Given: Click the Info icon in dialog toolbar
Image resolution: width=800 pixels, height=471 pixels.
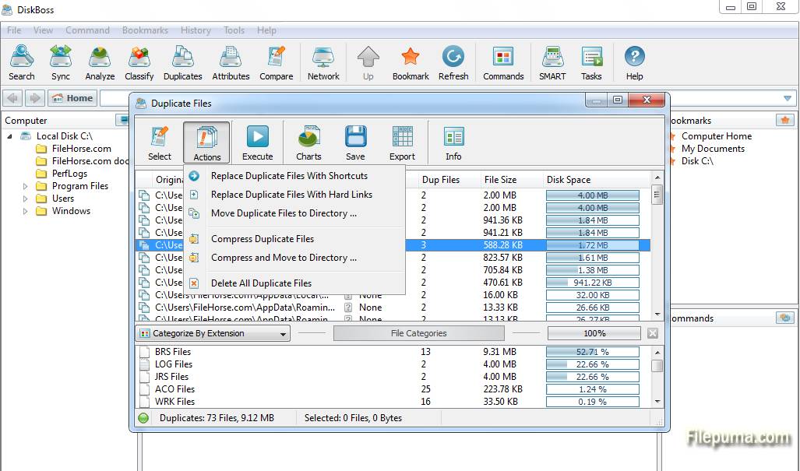Looking at the screenshot, I should tap(453, 142).
